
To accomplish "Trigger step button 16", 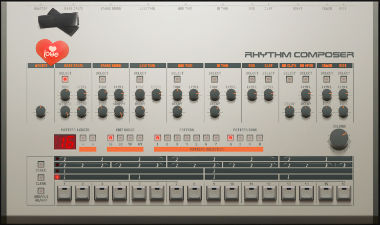I will (344, 193).
